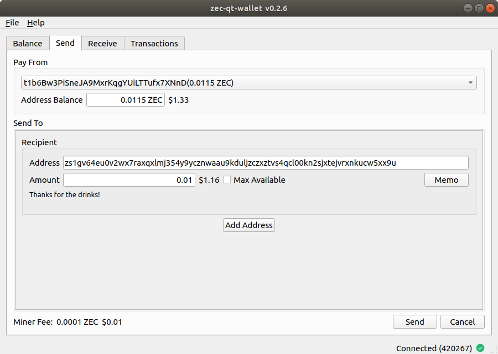This screenshot has height=354, width=498.
Task: Maximize the wallet window
Action: tap(479, 8)
